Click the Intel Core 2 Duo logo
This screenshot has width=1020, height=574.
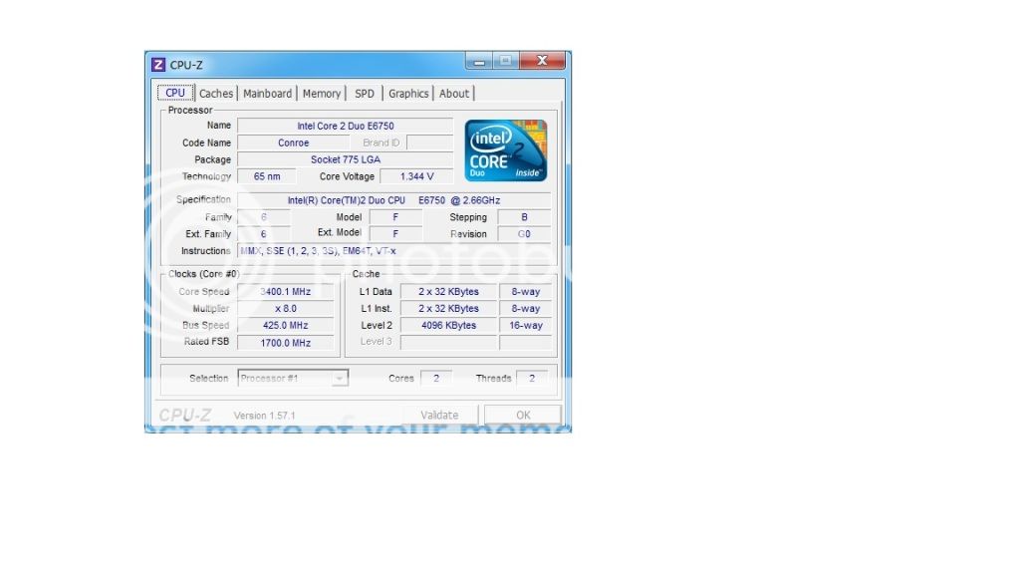(x=505, y=150)
